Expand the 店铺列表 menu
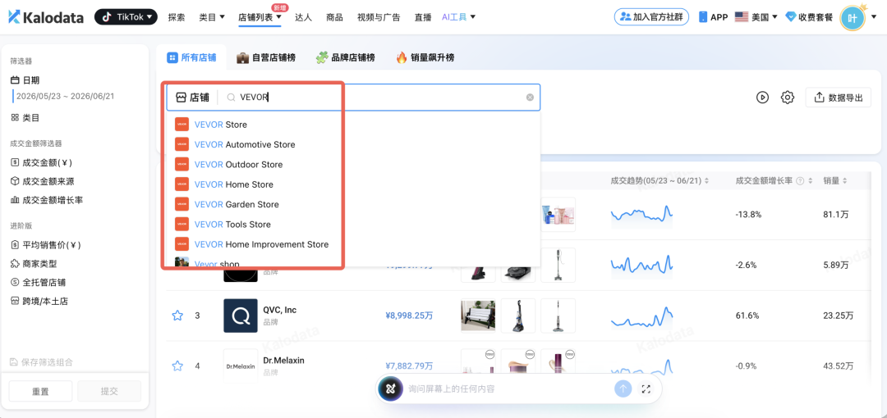Screen dimensions: 887x418 pos(260,17)
